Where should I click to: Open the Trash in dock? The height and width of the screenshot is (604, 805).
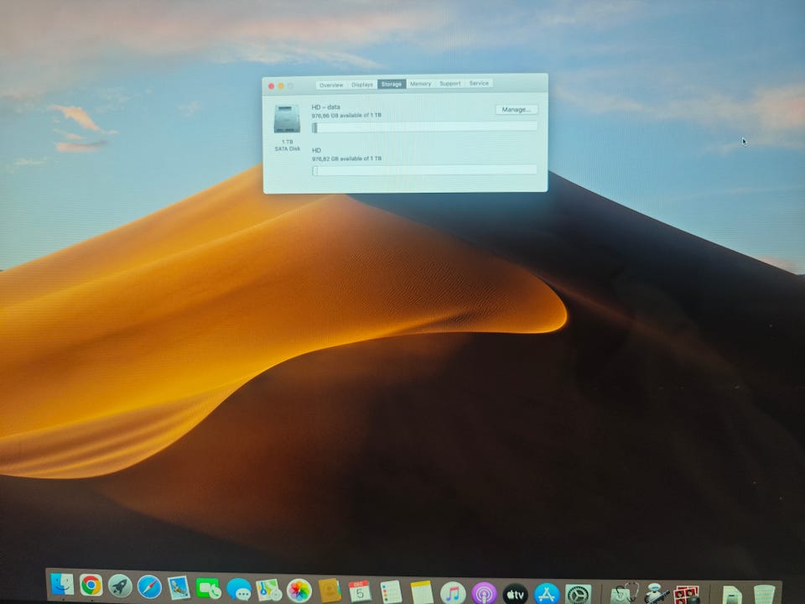click(763, 595)
